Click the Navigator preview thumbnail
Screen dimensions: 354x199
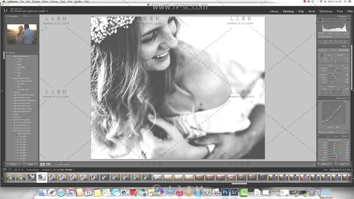pyautogui.click(x=22, y=34)
